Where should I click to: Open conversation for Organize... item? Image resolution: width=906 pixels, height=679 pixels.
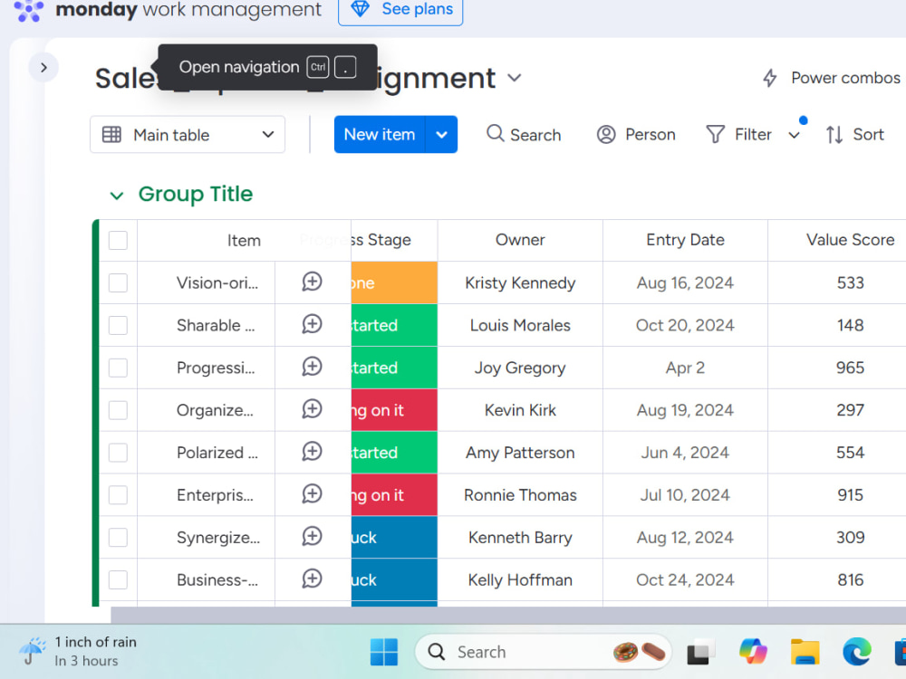312,409
